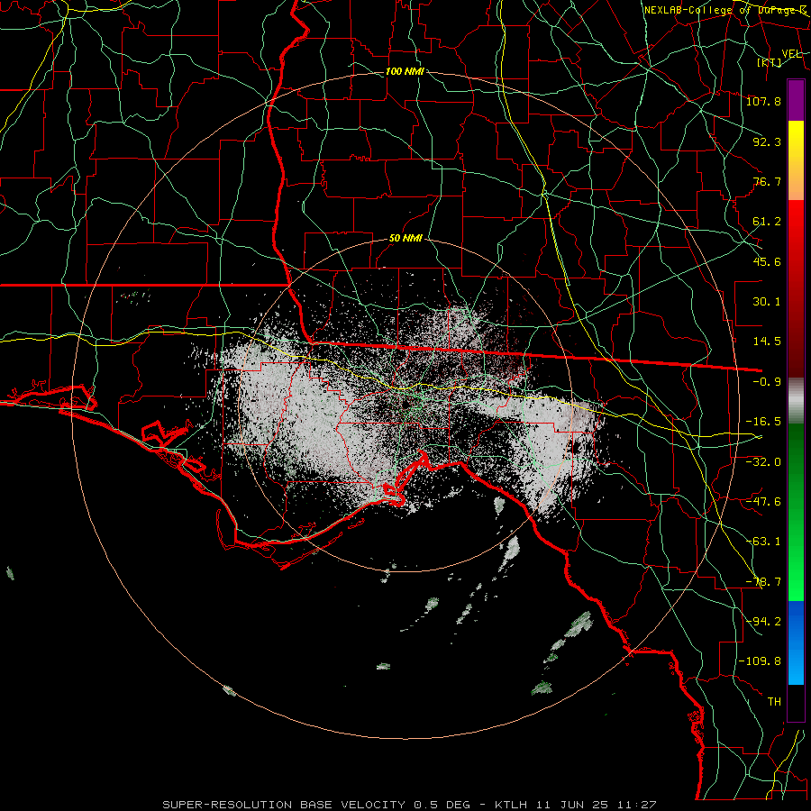Click the 30.1 legend value
This screenshot has height=811, width=811.
pos(767,302)
